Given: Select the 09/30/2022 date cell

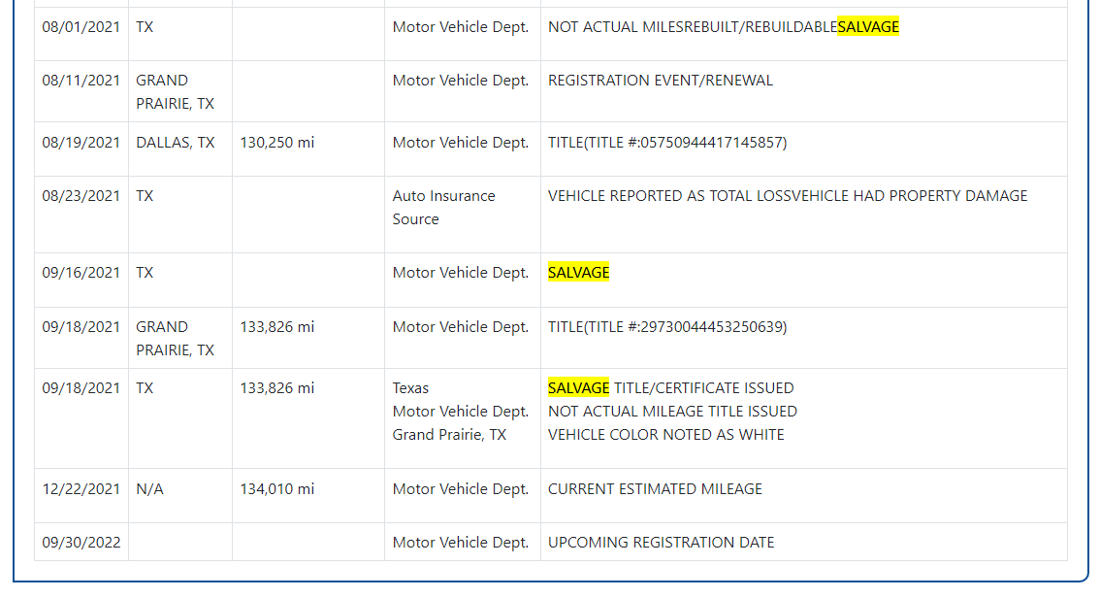Looking at the screenshot, I should click(81, 543).
